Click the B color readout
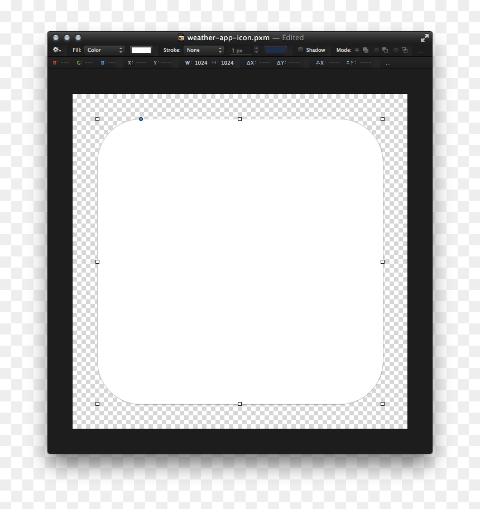Screen dimensions: 480x509 click(108, 62)
